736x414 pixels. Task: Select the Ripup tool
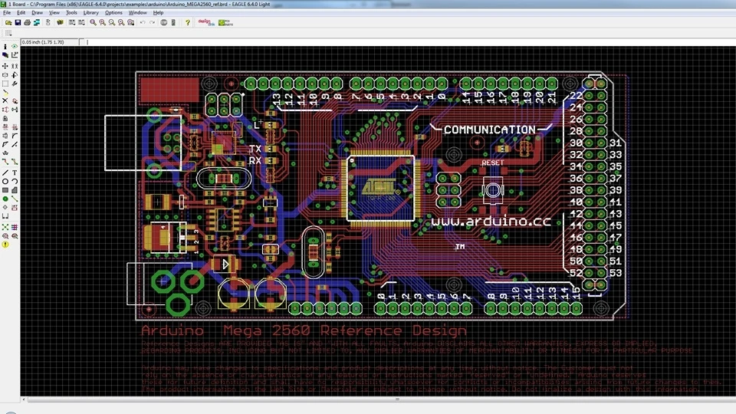pyautogui.click(x=15, y=162)
